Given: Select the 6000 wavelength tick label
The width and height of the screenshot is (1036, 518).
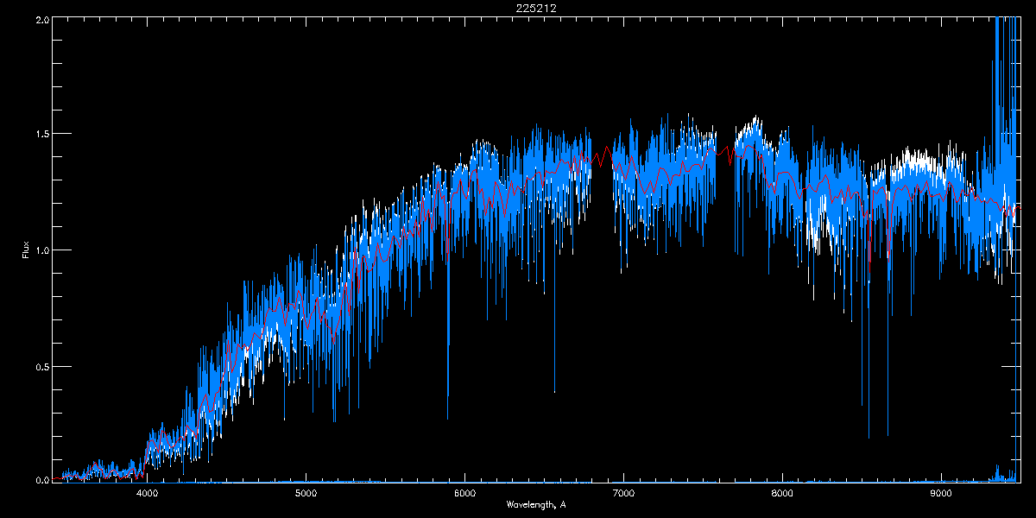Looking at the screenshot, I should pos(465,493).
